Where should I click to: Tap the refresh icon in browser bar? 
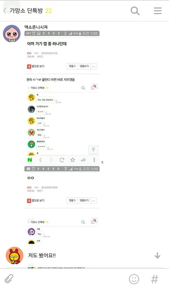click(62, 160)
